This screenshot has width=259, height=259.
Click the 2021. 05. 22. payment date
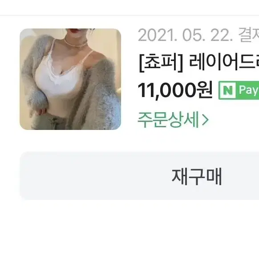[185, 35]
